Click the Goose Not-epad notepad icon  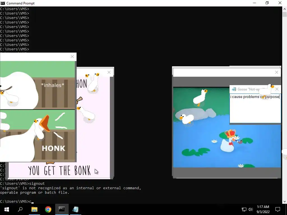click(x=234, y=89)
